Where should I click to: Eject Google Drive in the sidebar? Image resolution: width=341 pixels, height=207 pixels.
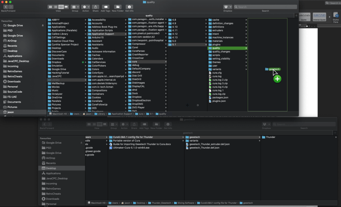point(43,25)
